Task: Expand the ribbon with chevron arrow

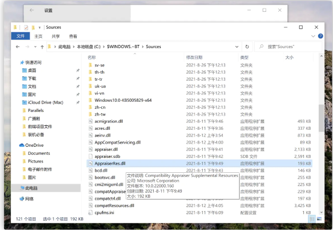Action: coord(312,36)
